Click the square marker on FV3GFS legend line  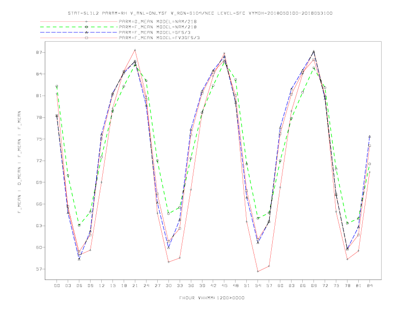click(x=87, y=38)
